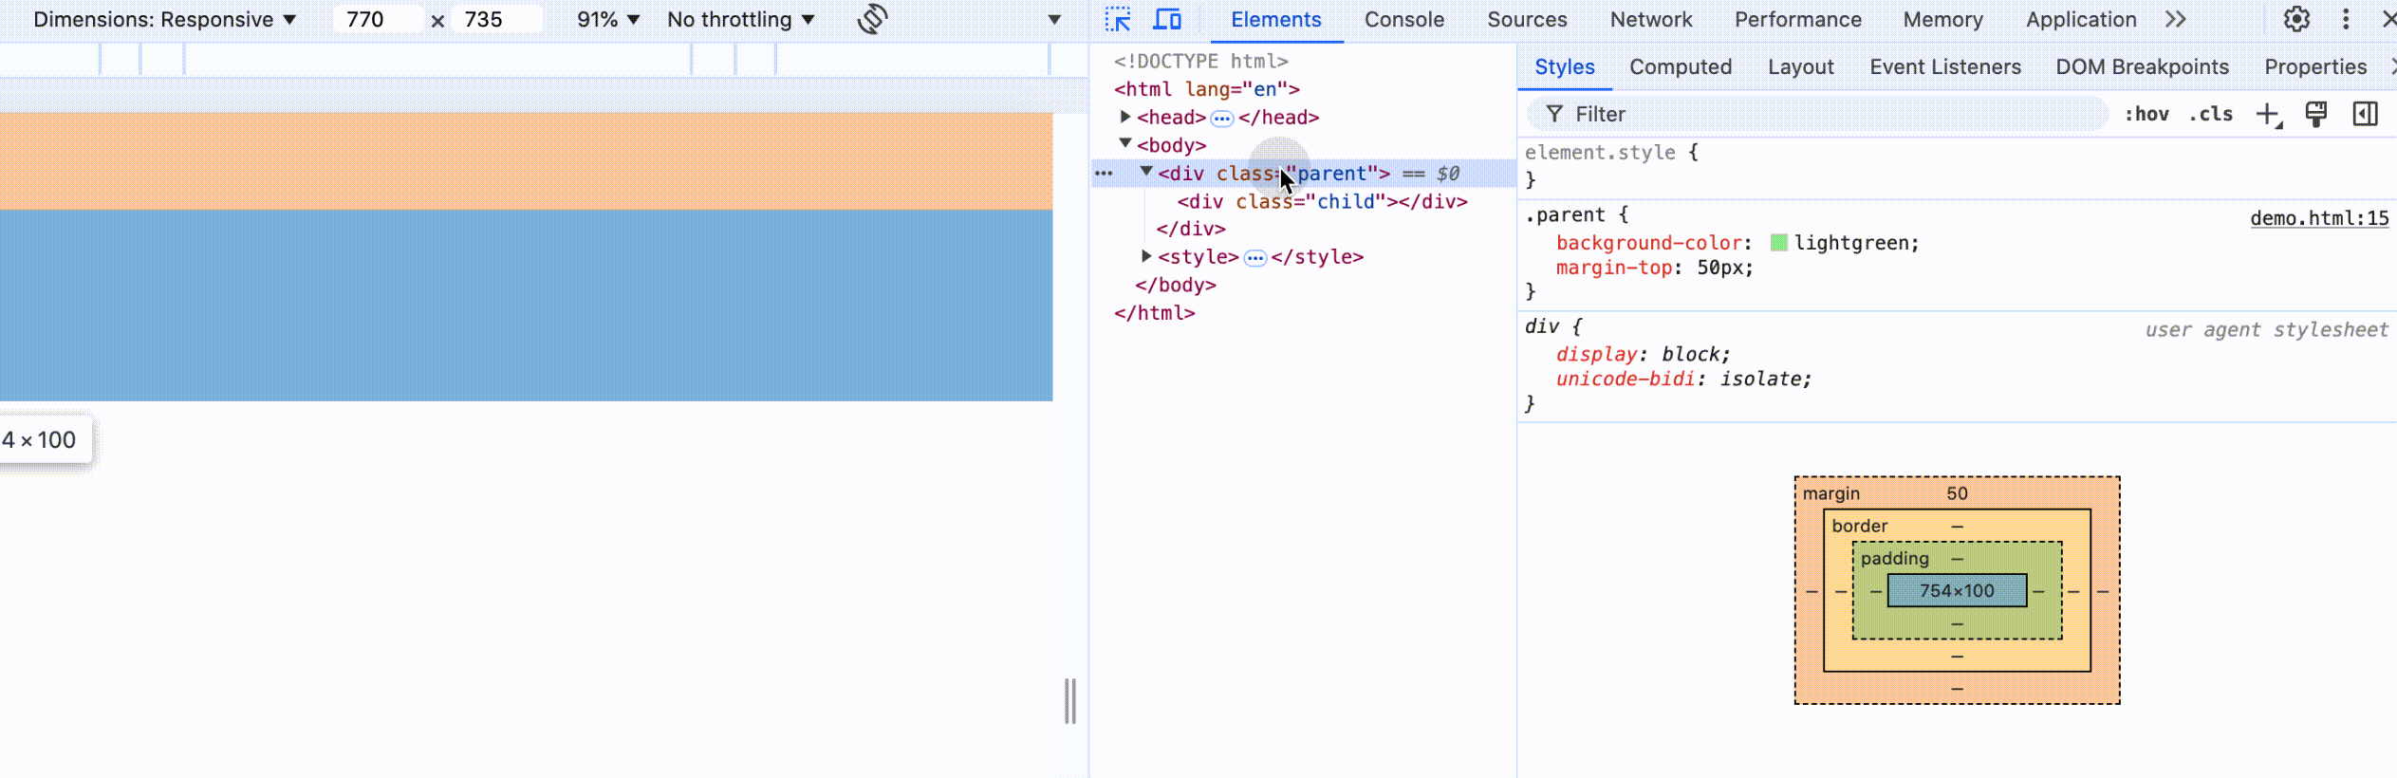
Task: Click the background-color property name
Action: tap(1649, 243)
